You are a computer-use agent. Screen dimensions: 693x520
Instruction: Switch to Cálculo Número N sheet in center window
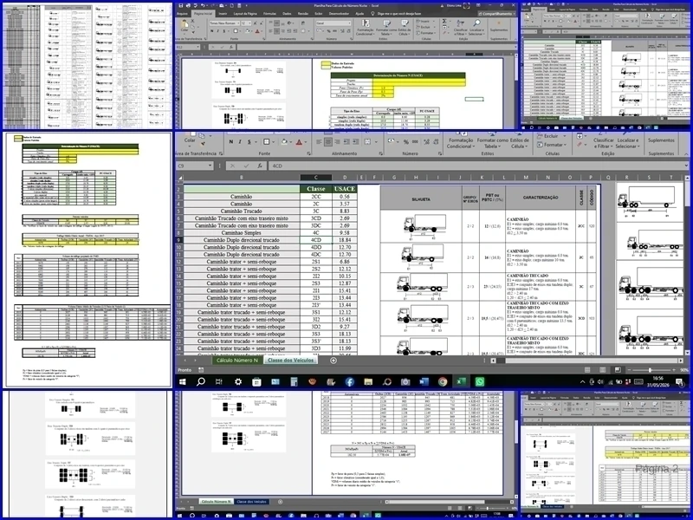click(236, 361)
